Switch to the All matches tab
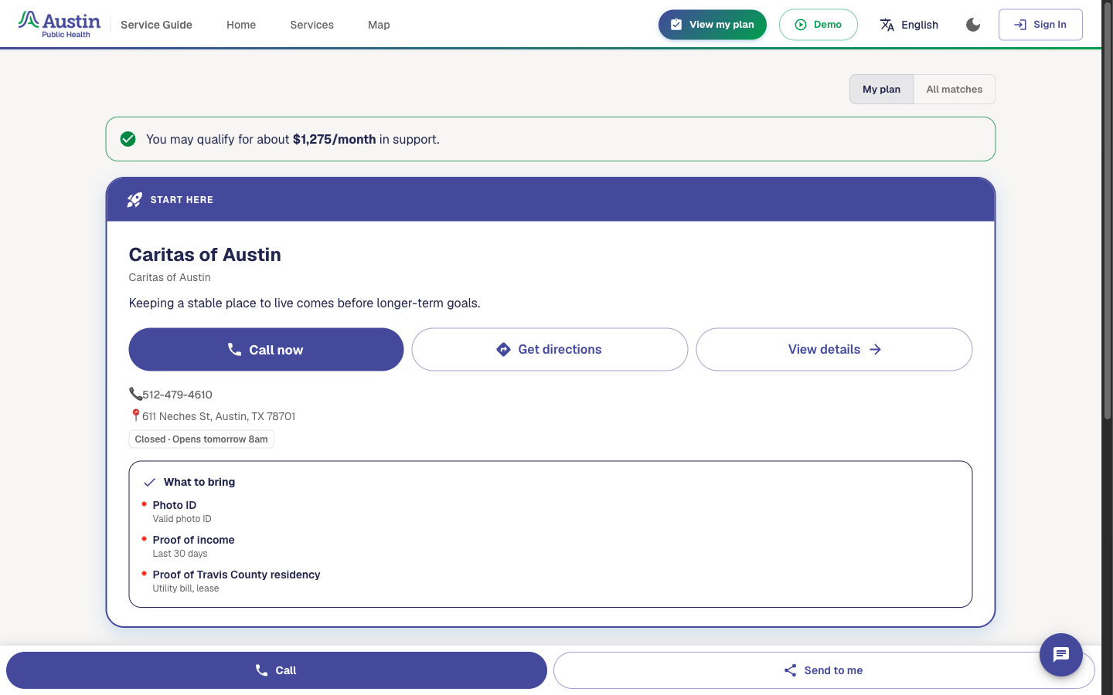The width and height of the screenshot is (1113, 695). tap(955, 90)
